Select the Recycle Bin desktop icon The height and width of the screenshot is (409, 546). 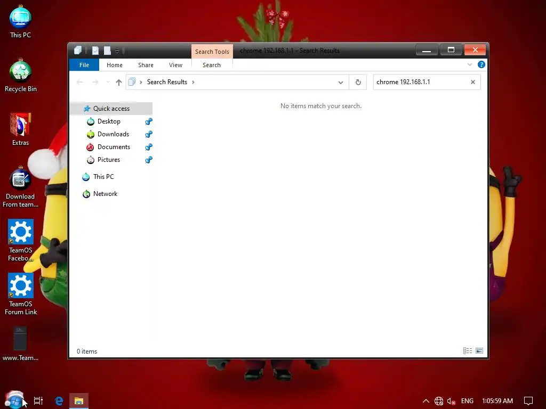(20, 76)
